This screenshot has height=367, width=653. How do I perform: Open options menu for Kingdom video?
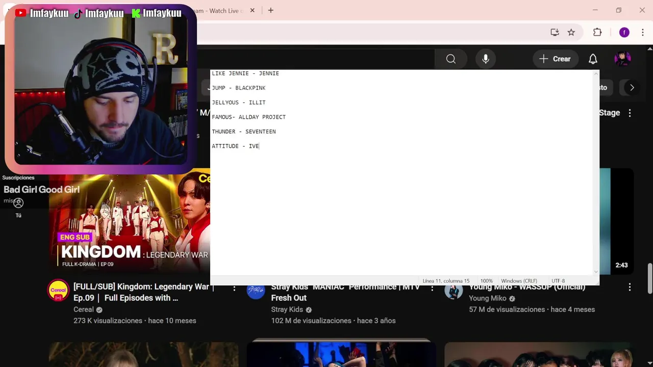coord(234,288)
